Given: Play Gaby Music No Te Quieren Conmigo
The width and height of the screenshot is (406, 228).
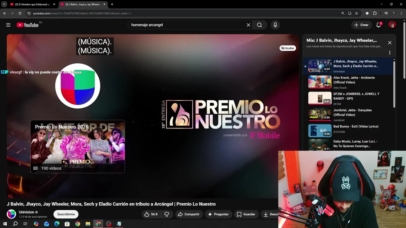Looking at the screenshot, I should 349,145.
